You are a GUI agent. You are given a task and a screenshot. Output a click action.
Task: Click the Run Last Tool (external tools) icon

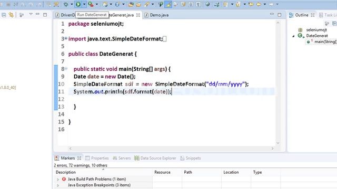91,4
